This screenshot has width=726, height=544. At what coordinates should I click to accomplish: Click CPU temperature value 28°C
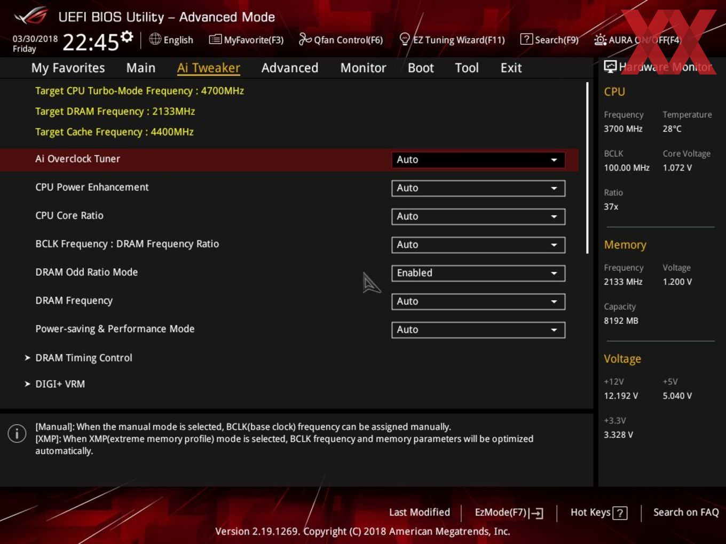point(672,129)
